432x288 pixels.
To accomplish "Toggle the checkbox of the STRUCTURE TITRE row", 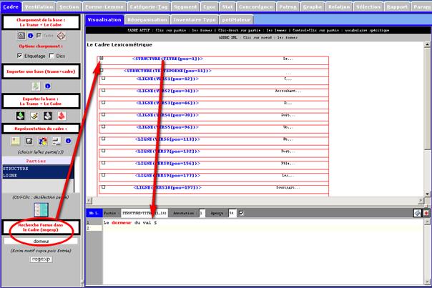I will [x=102, y=59].
